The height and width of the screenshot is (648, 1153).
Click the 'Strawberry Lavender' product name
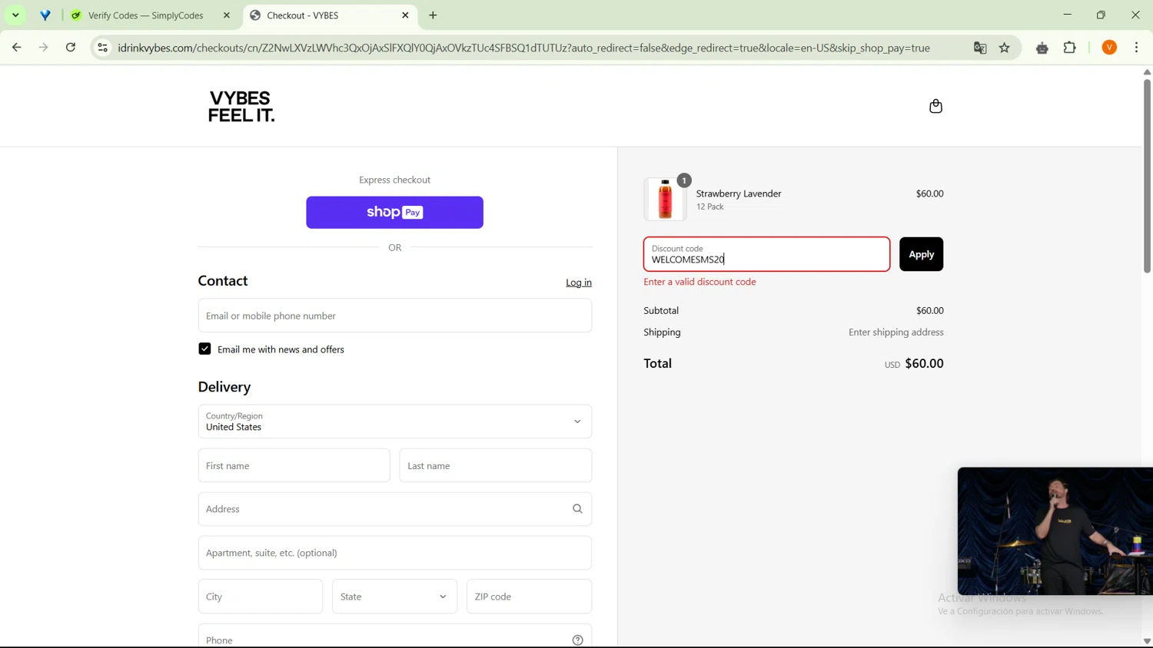[x=739, y=193]
